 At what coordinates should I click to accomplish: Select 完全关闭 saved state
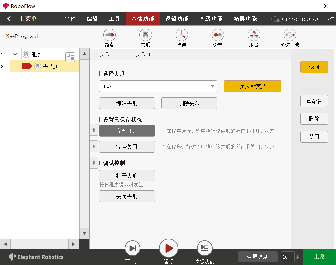click(127, 147)
